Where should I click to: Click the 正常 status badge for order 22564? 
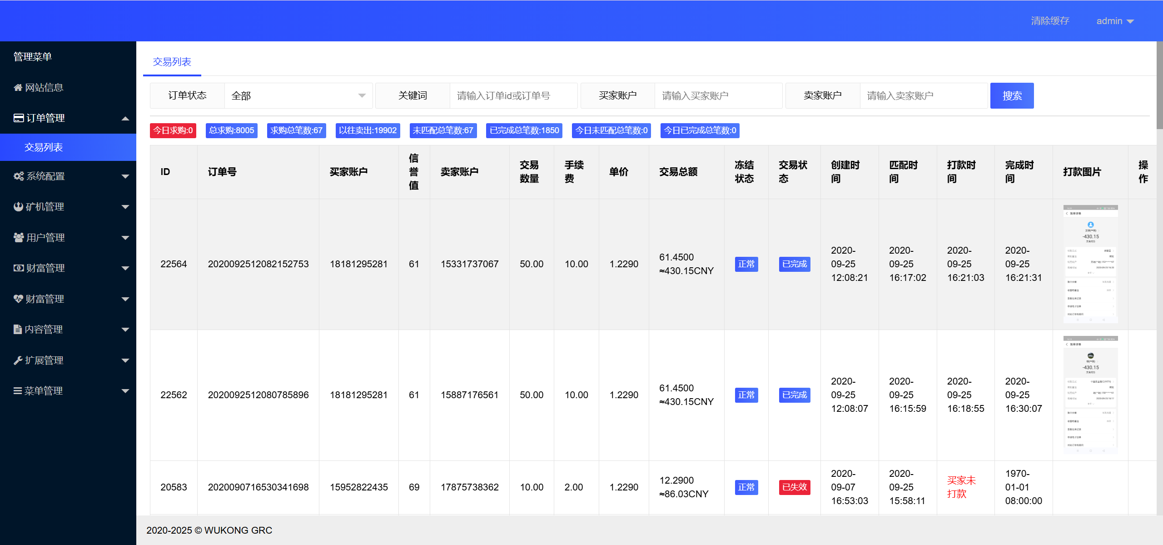click(x=746, y=264)
